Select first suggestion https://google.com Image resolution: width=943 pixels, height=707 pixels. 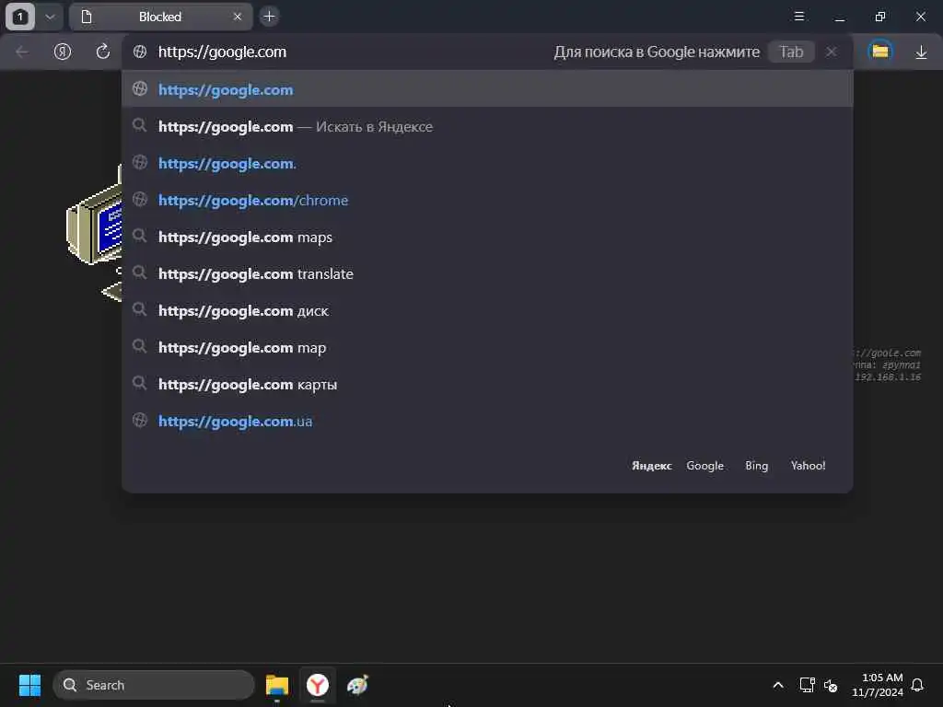click(x=487, y=89)
